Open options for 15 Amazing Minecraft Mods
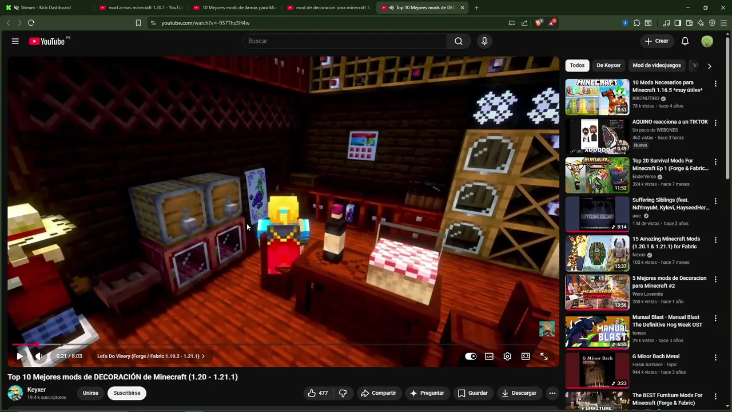 click(x=715, y=240)
